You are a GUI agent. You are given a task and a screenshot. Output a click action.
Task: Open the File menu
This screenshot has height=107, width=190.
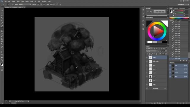point(5,1)
